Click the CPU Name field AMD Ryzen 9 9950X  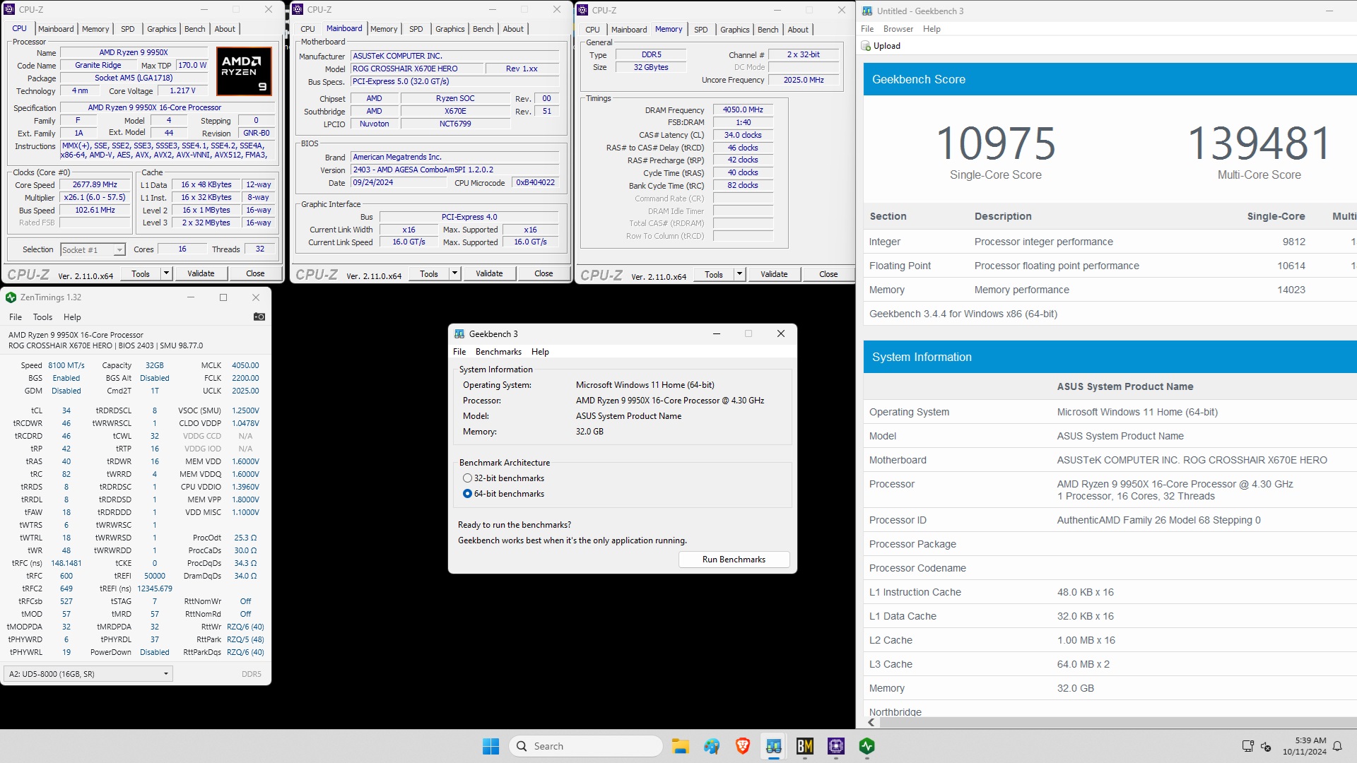[x=134, y=52]
